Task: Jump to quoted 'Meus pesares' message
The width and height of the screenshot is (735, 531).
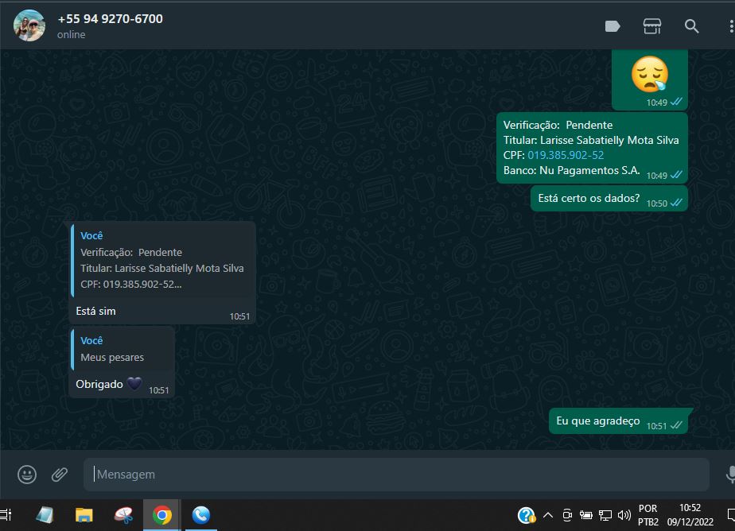Action: pyautogui.click(x=121, y=349)
